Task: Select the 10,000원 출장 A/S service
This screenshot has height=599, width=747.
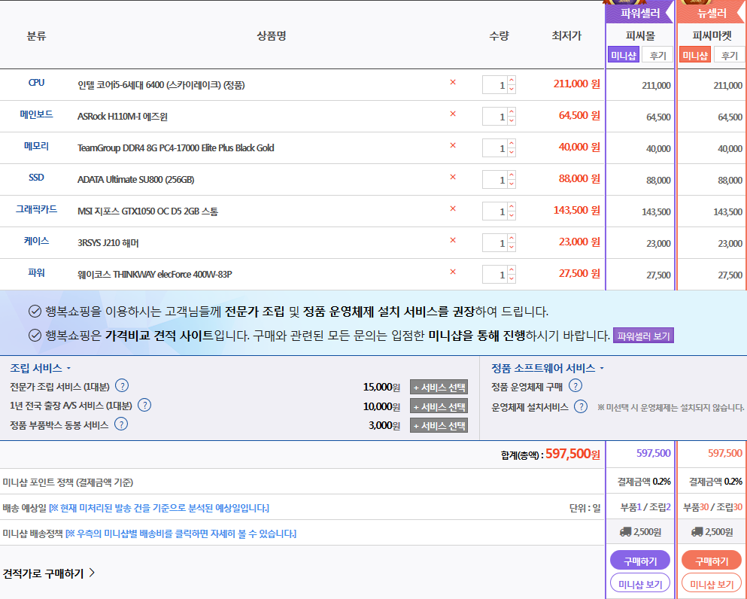Action: [439, 406]
